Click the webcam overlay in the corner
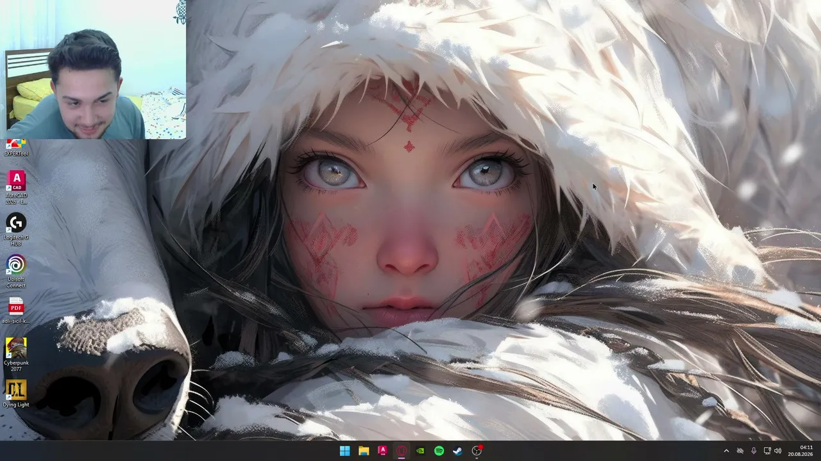The width and height of the screenshot is (821, 461). 94,69
